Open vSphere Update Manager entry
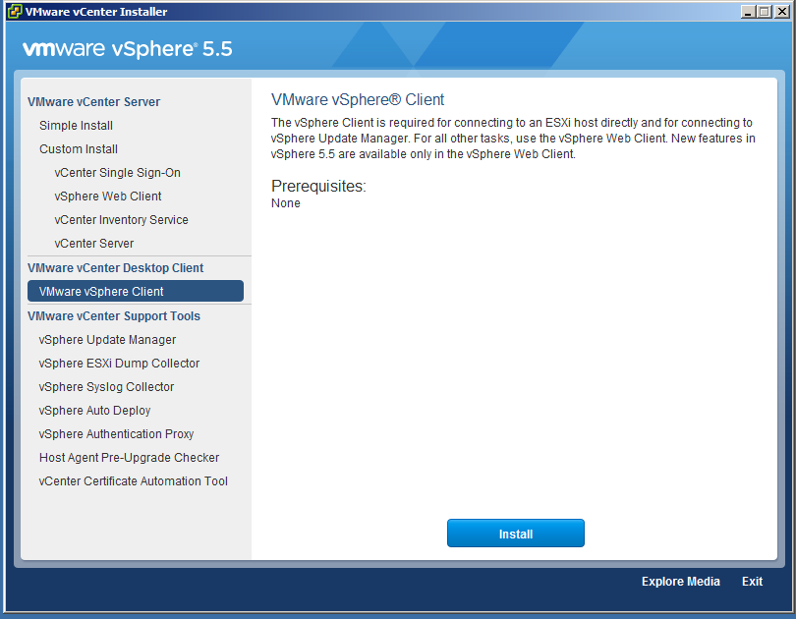Image resolution: width=796 pixels, height=619 pixels. tap(107, 340)
